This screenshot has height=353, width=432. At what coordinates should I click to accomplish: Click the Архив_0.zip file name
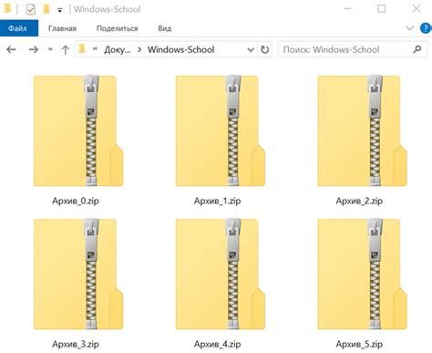pos(76,201)
